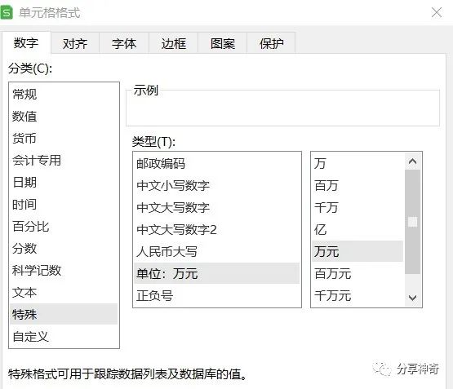
Task: Choose 自定义 category
Action: 64,337
